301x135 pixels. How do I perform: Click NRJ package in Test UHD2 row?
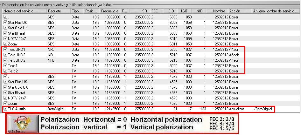tap(51, 60)
